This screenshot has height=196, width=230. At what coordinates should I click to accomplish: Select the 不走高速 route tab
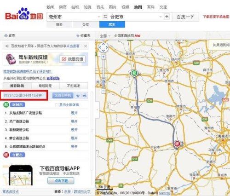[74, 86]
